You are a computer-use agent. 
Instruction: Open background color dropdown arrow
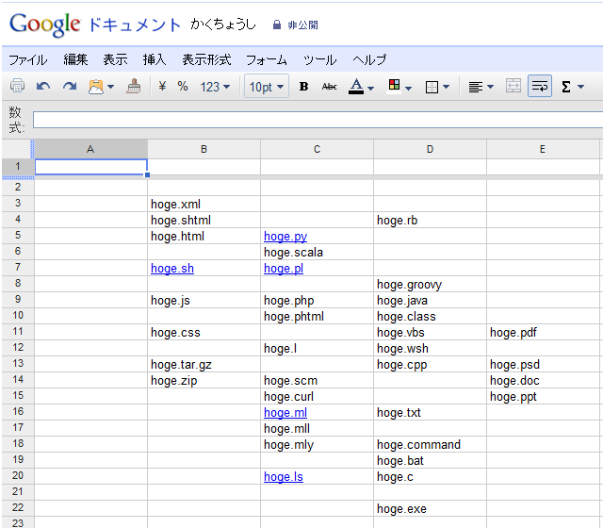click(408, 89)
